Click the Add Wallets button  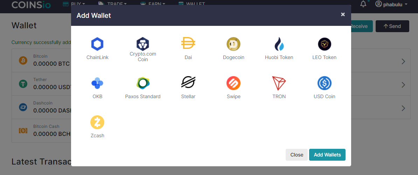327,155
